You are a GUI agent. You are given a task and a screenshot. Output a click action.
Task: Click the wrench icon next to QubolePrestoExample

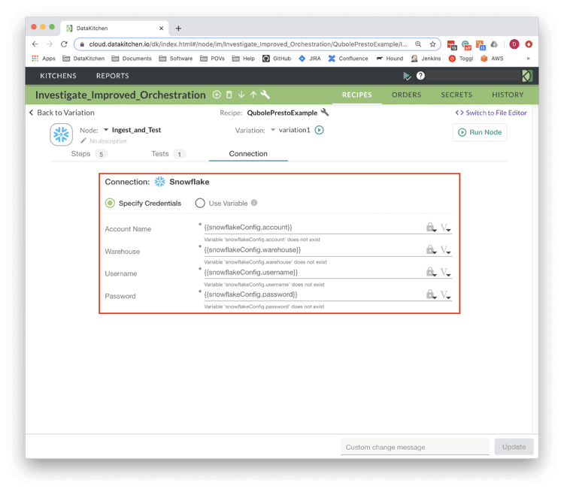click(x=325, y=113)
